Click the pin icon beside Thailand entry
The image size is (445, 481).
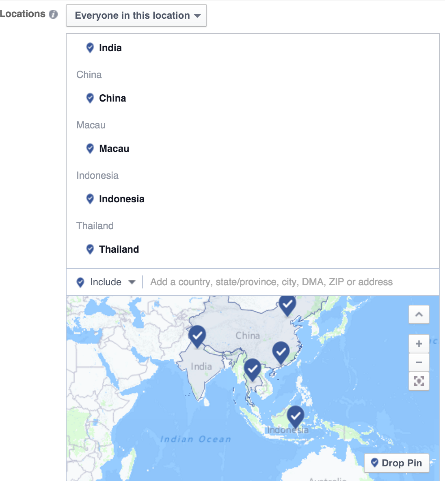point(90,249)
